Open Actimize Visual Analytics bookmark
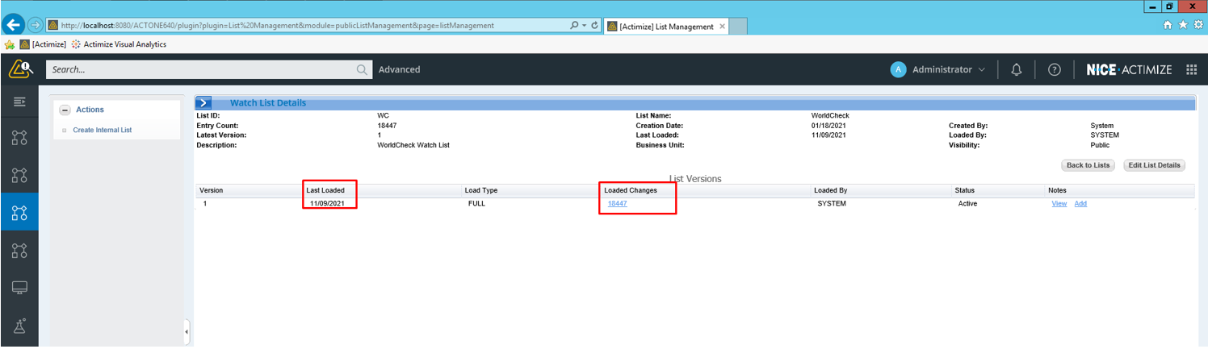1208x349 pixels. coord(119,44)
